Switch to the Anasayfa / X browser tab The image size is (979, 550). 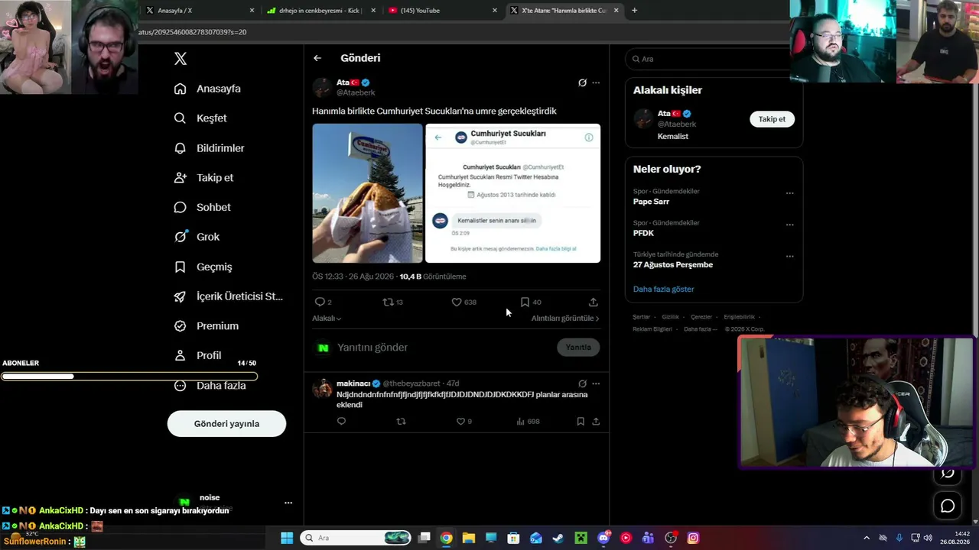point(200,11)
